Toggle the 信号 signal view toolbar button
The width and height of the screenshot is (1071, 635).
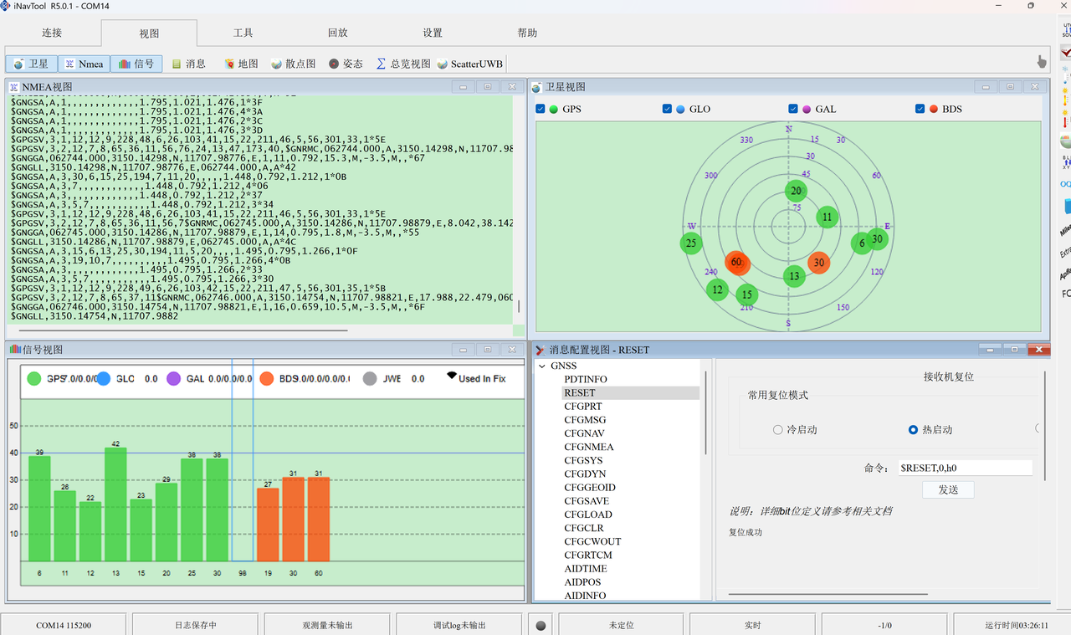pyautogui.click(x=136, y=64)
